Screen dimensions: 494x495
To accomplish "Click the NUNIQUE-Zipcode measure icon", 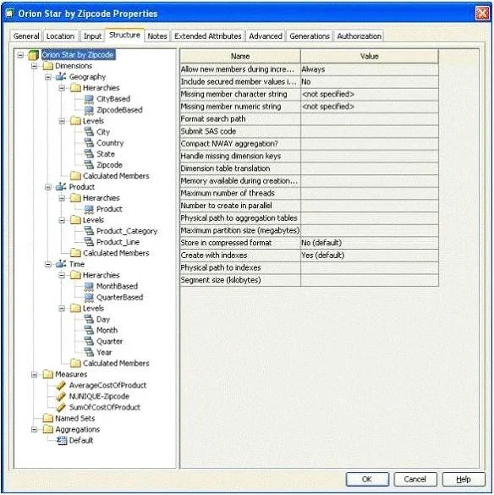I will [x=61, y=397].
